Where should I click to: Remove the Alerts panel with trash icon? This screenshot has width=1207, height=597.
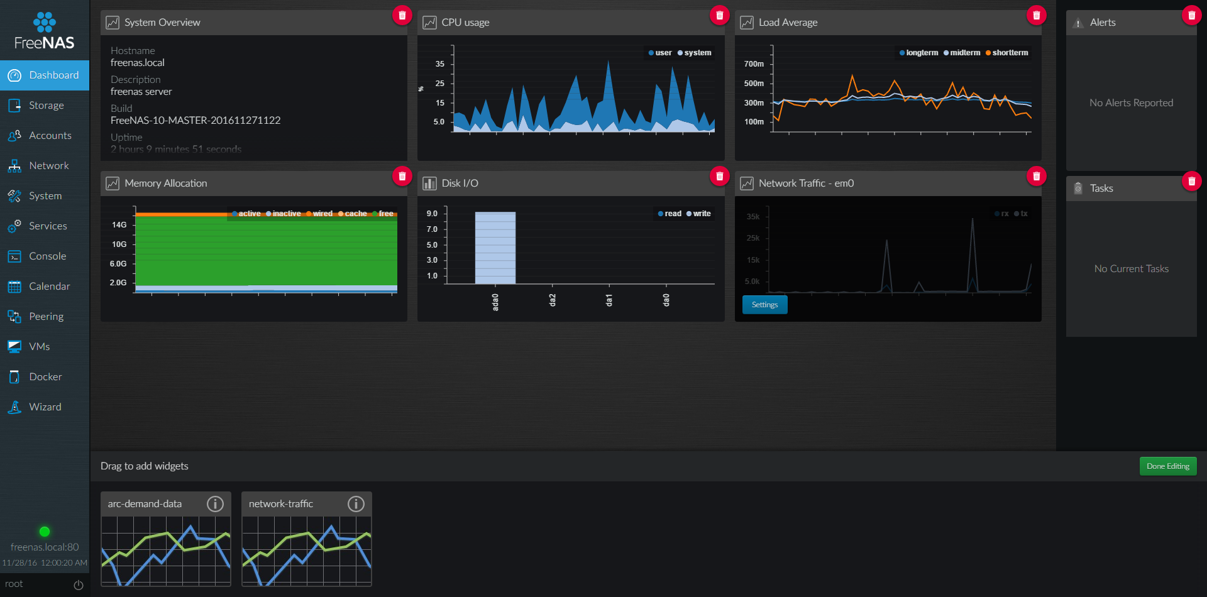[1191, 15]
